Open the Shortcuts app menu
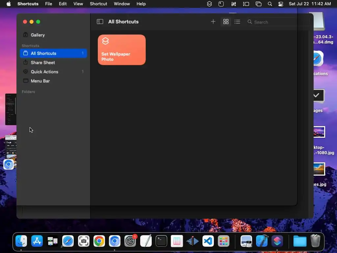Viewport: 337px width, 253px height. (x=28, y=4)
